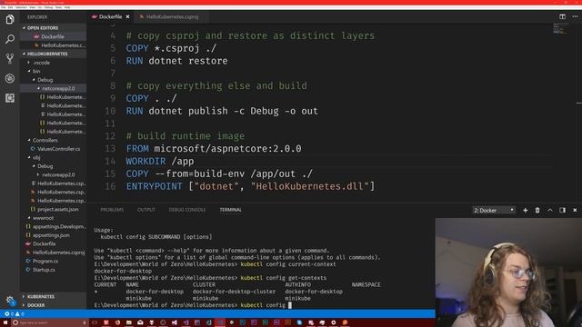
Task: Open the Debug view in activity bar
Action: pyautogui.click(x=10, y=78)
